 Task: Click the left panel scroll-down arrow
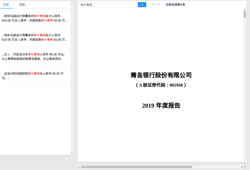click(x=72, y=153)
